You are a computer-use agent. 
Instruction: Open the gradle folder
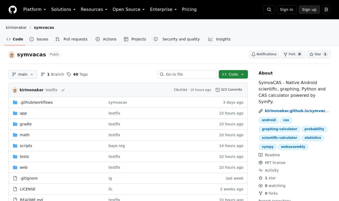point(26,124)
